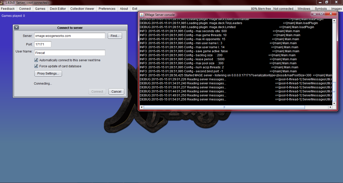This screenshot has width=343, height=183.
Task: Open the Symbols toolbar item
Action: 321,9
